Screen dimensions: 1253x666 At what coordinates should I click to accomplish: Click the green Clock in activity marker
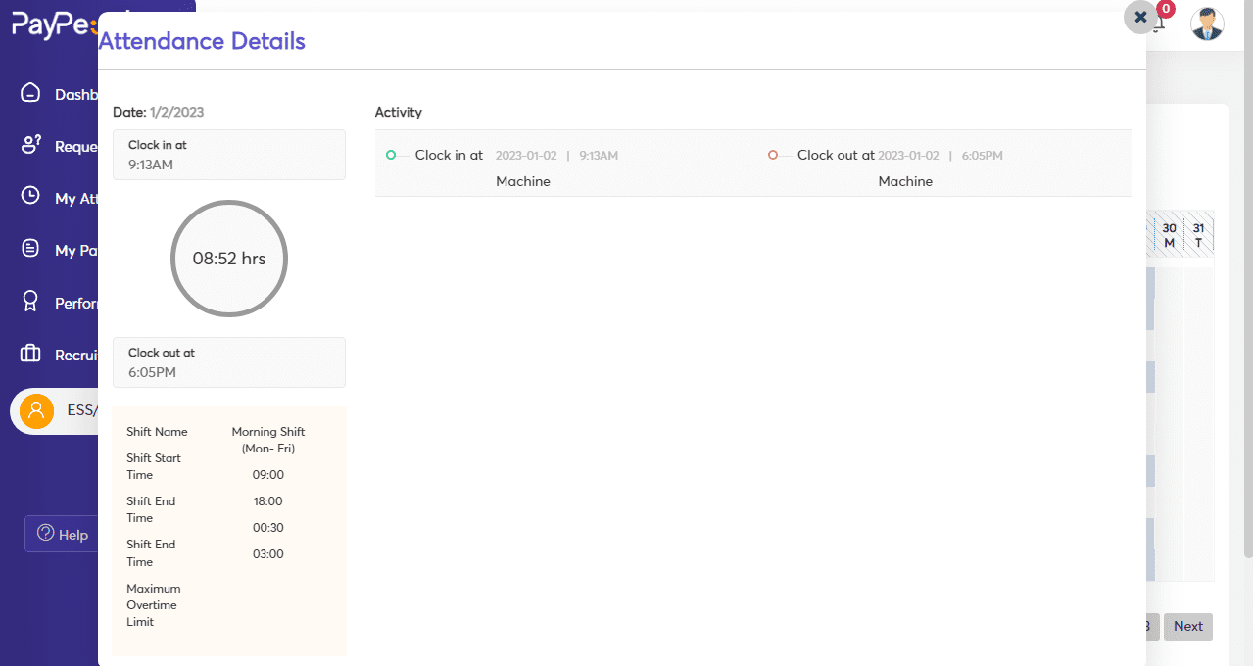click(391, 155)
